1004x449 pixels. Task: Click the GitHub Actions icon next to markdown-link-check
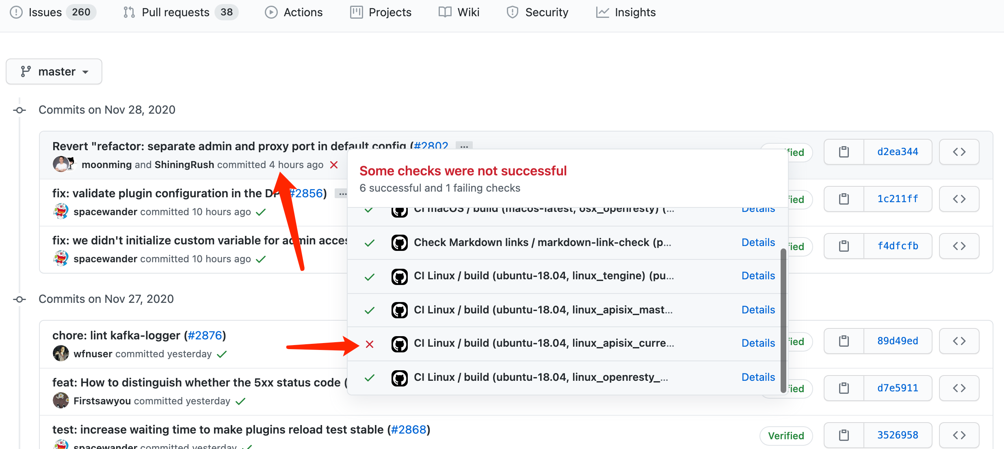[400, 242]
